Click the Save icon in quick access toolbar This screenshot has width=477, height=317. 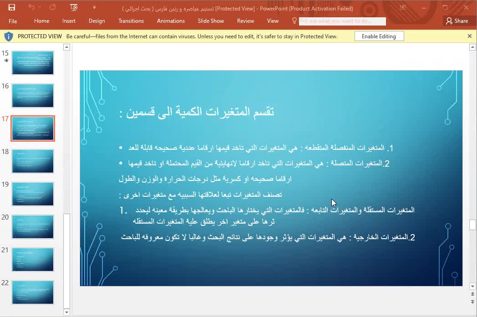click(x=11, y=7)
